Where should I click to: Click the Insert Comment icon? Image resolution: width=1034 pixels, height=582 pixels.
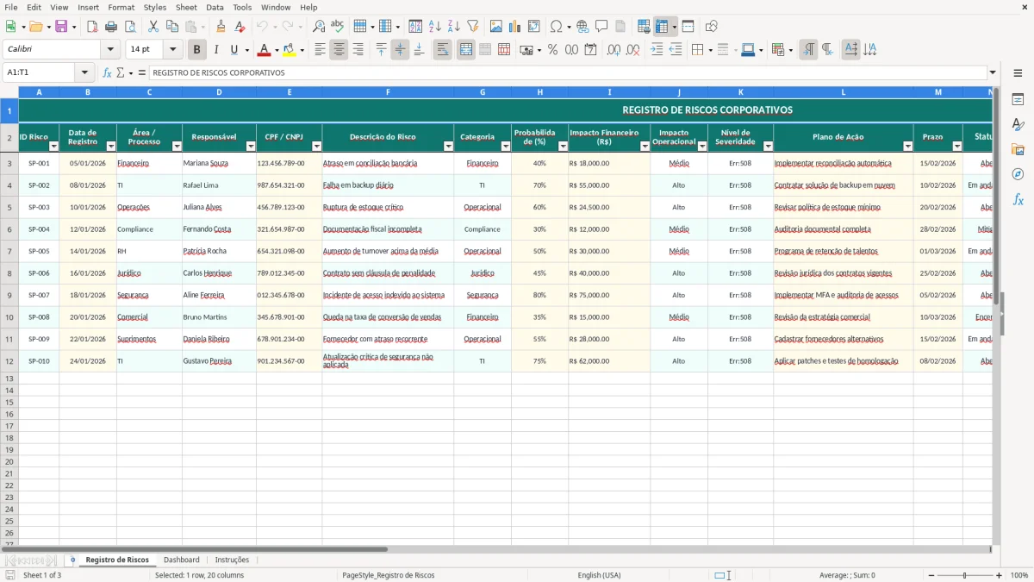coord(601,27)
